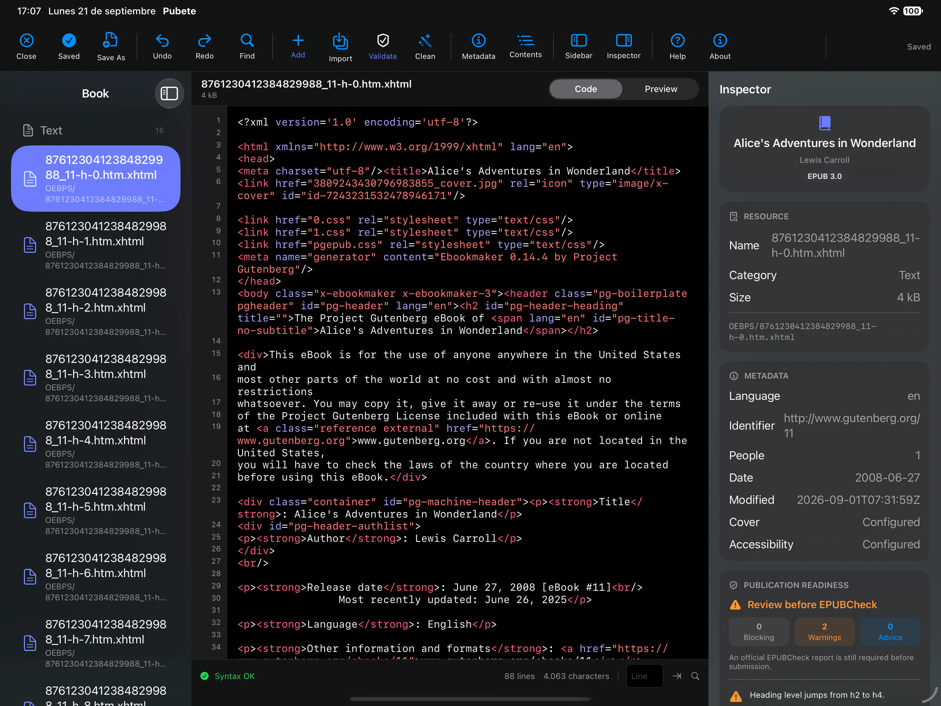
Task: Undo the last edit
Action: click(162, 47)
